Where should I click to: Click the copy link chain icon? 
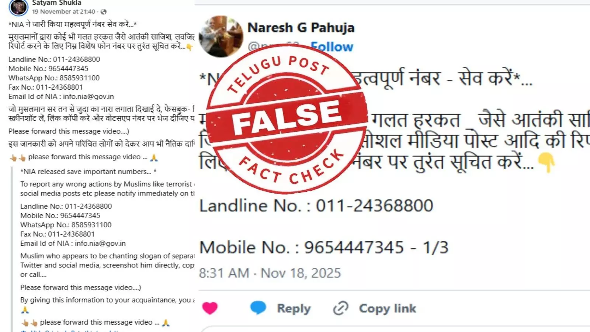pos(340,308)
